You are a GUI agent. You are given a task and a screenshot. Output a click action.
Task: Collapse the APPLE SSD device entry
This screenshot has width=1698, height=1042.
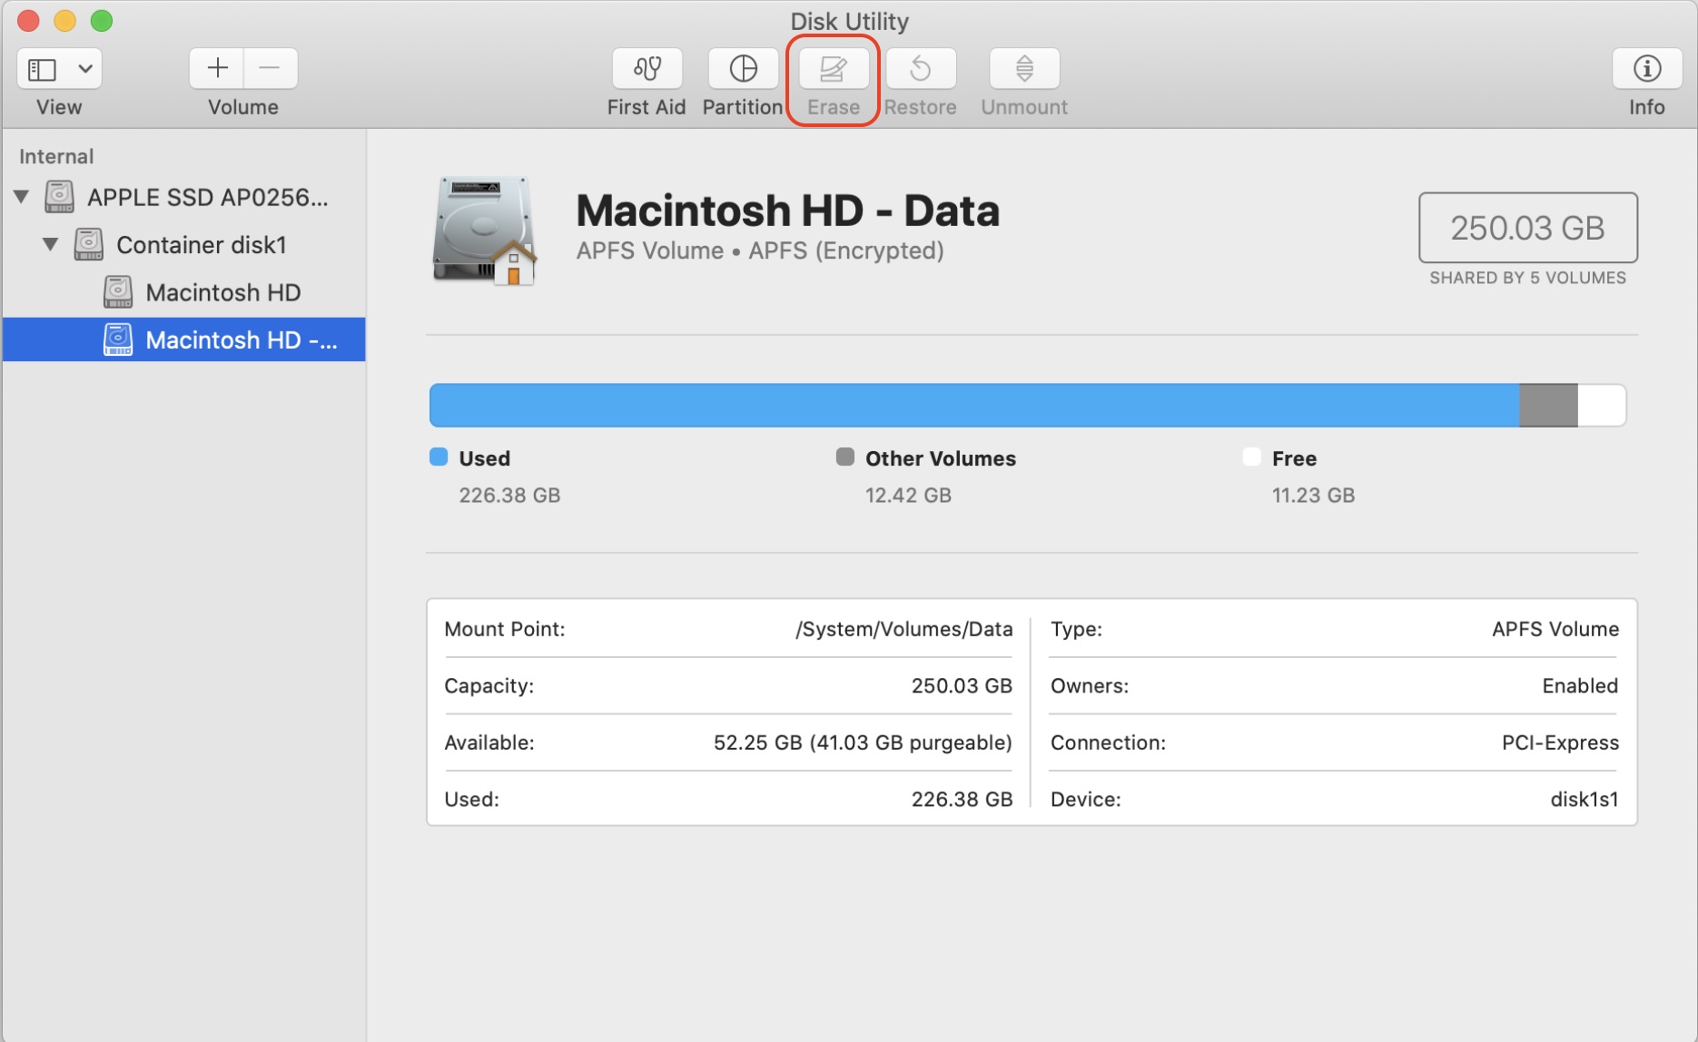coord(21,196)
